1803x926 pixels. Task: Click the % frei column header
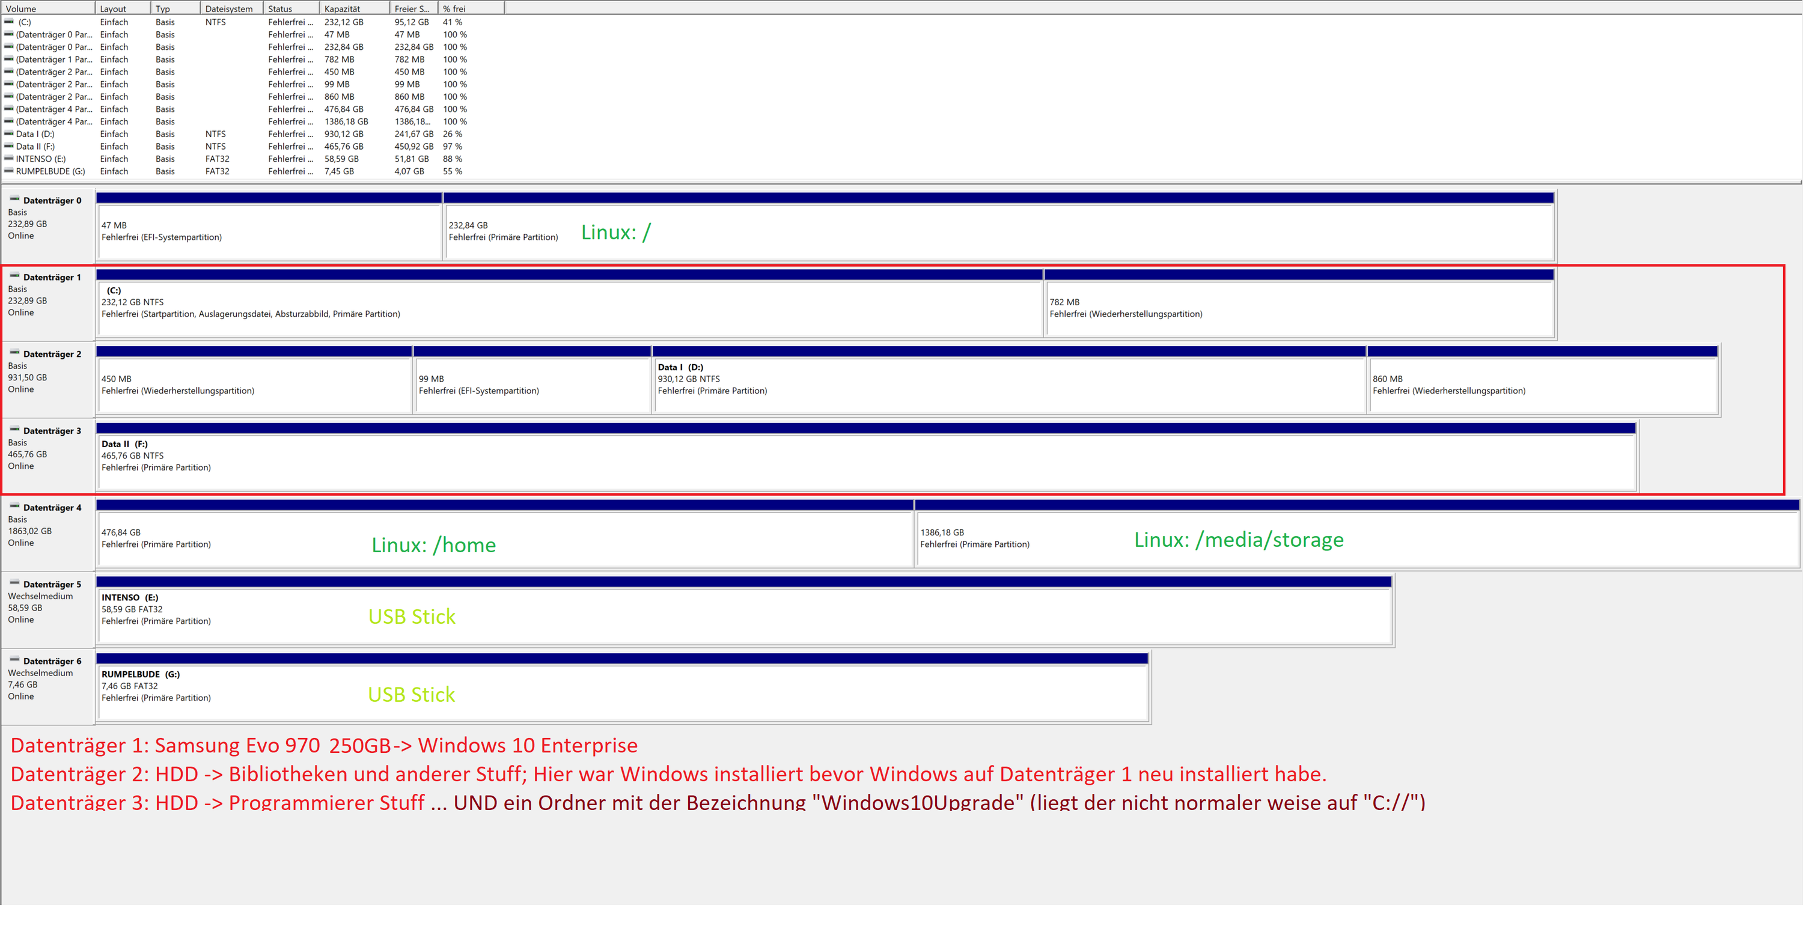[471, 8]
